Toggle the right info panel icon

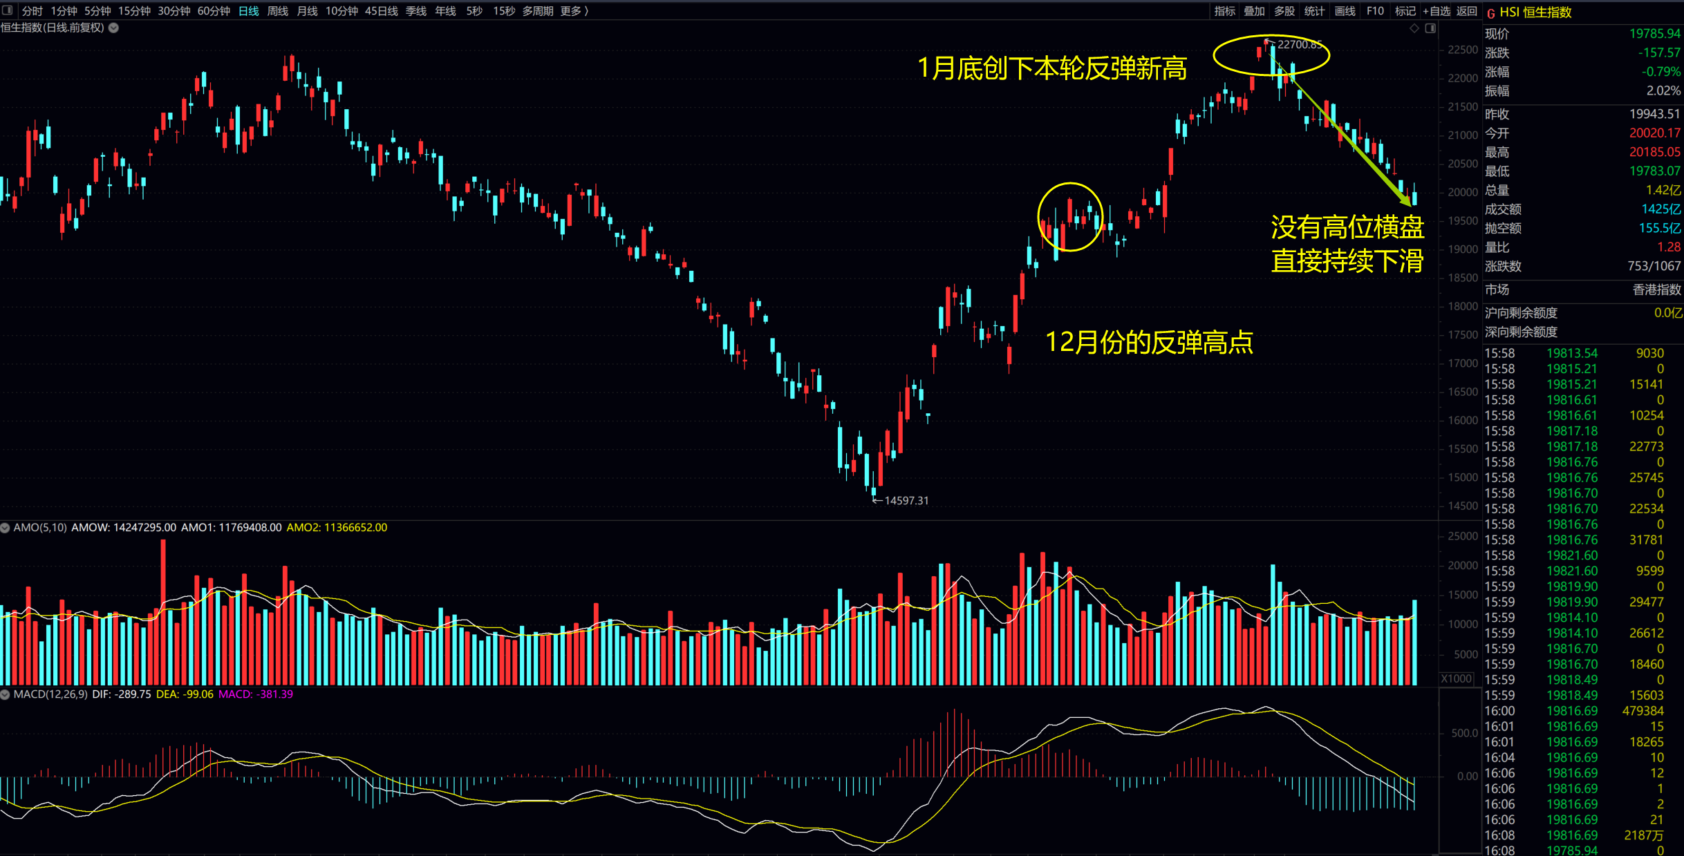1430,28
